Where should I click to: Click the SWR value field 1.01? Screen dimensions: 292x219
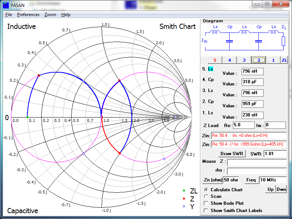[x=275, y=154]
